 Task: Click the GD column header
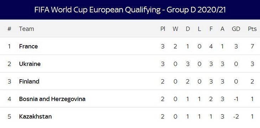click(236, 29)
